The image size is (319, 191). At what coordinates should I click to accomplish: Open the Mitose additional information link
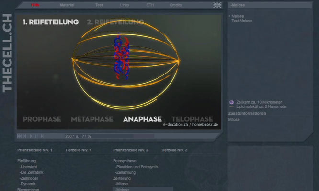234,119
